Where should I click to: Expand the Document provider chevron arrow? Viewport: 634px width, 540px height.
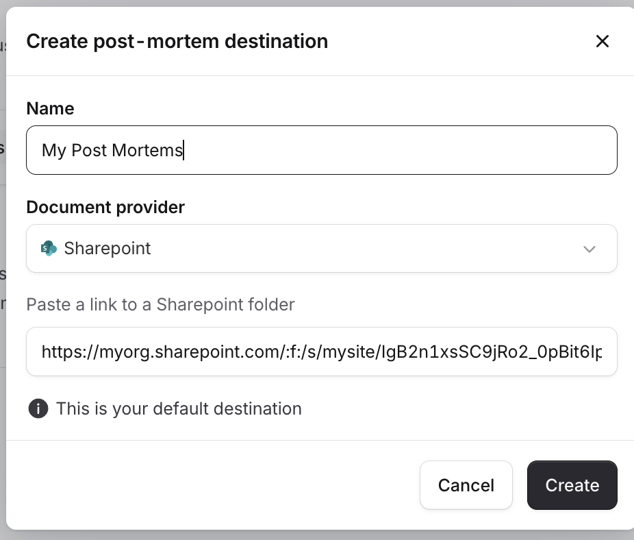click(589, 249)
